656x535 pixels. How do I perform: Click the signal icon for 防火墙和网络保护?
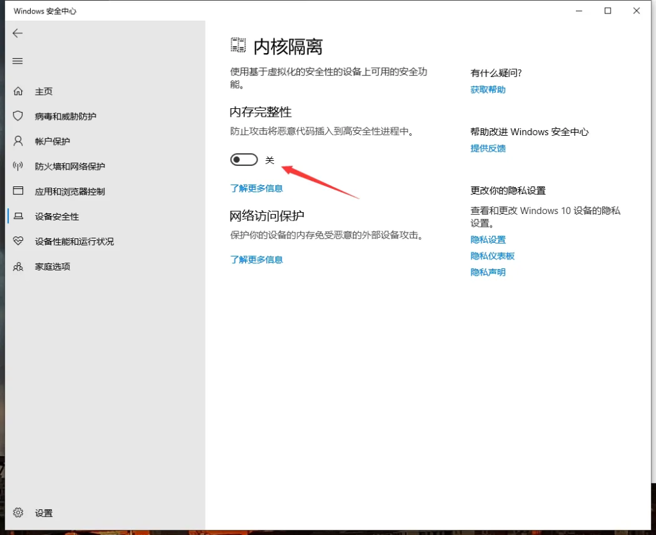coord(18,166)
